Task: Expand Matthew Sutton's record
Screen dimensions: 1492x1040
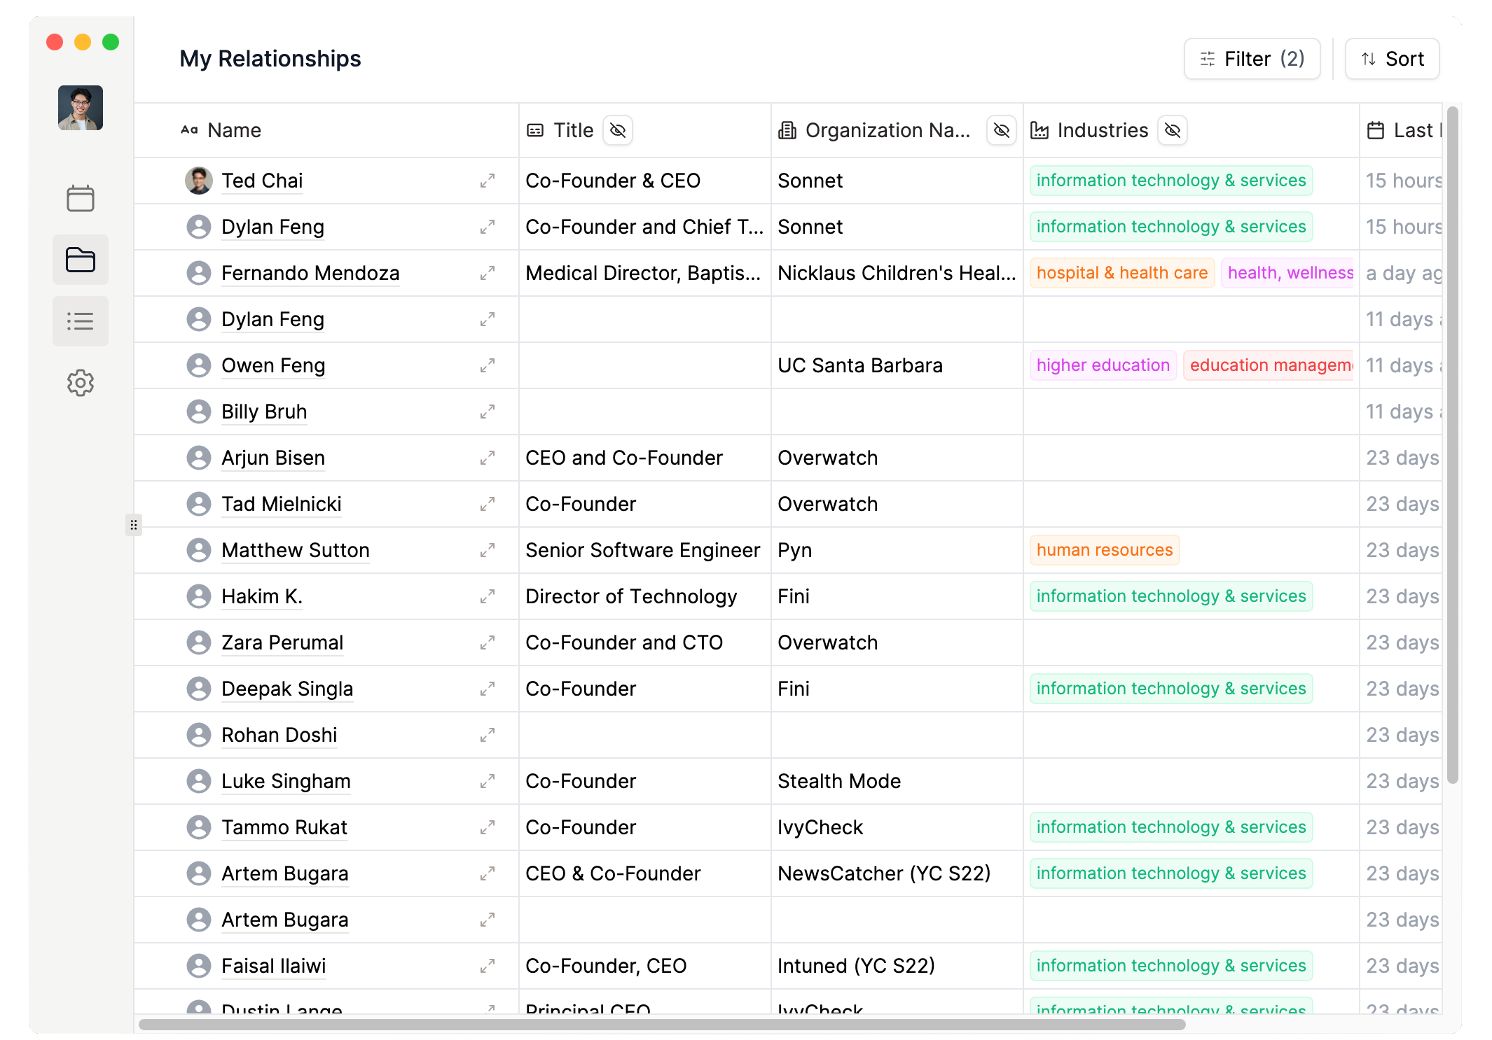Action: click(x=488, y=550)
